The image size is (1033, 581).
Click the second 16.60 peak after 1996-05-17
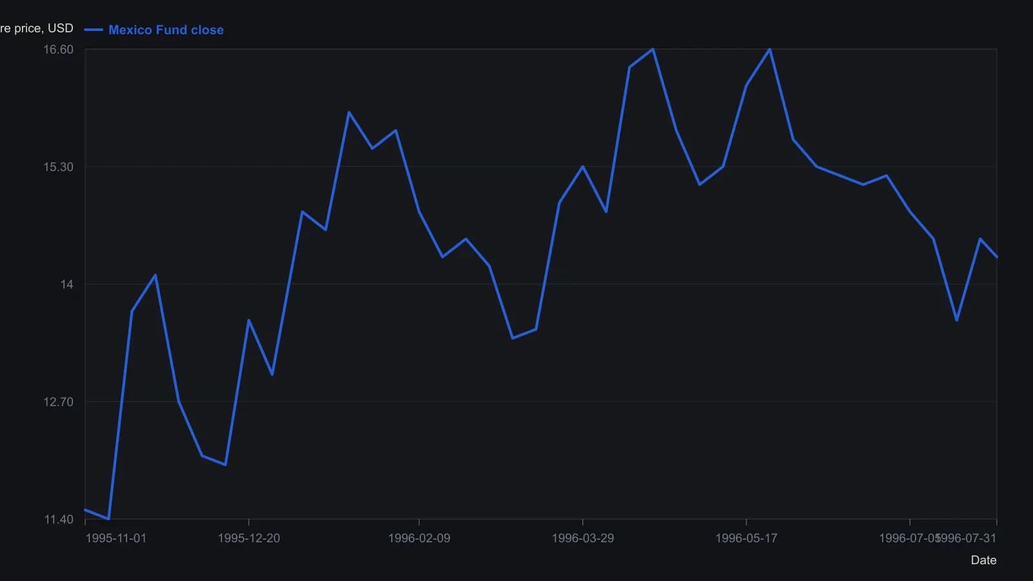pyautogui.click(x=770, y=49)
